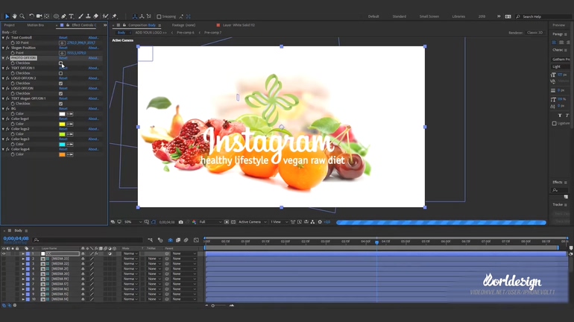The image size is (574, 322).
Task: Switch to Layer White Solid 112 tab
Action: (239, 25)
